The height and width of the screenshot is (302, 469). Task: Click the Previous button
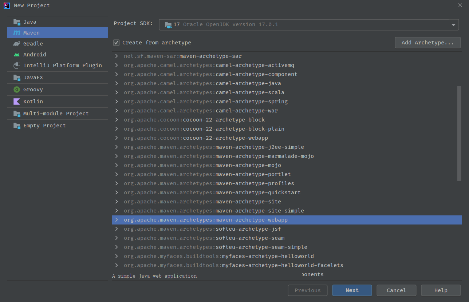pyautogui.click(x=307, y=290)
